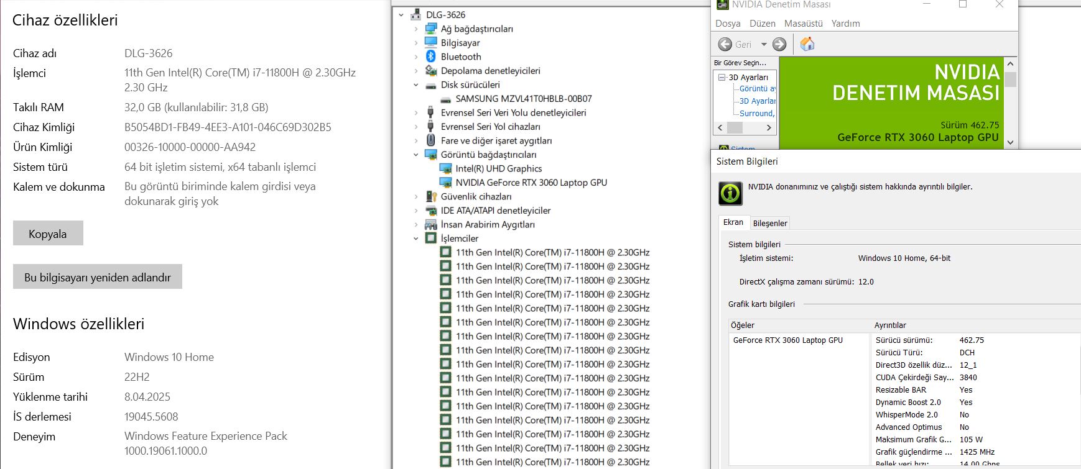Click the NVIDIA Control Panel Forward arrow icon
1081x469 pixels.
(779, 44)
